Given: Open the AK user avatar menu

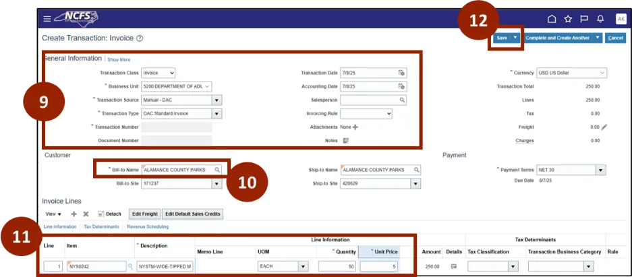Looking at the screenshot, I should click(621, 19).
